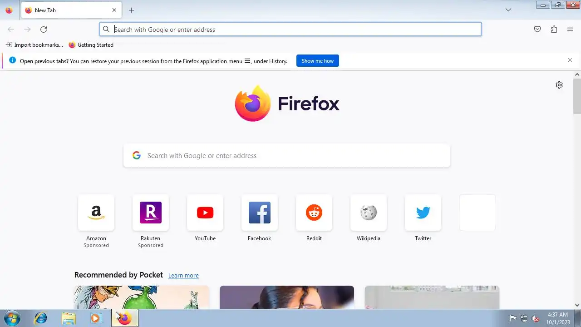Follow the Learn more Pocket link
Image resolution: width=581 pixels, height=327 pixels.
point(183,275)
